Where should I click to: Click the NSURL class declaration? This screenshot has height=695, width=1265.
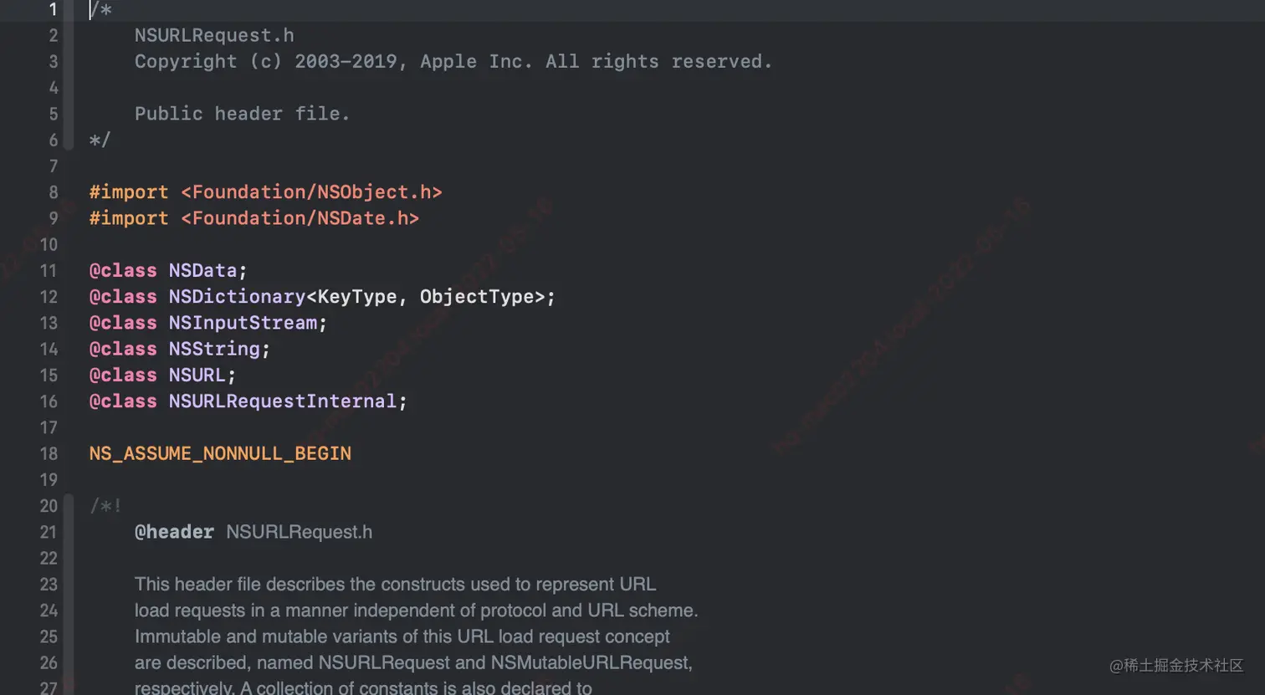click(x=199, y=375)
